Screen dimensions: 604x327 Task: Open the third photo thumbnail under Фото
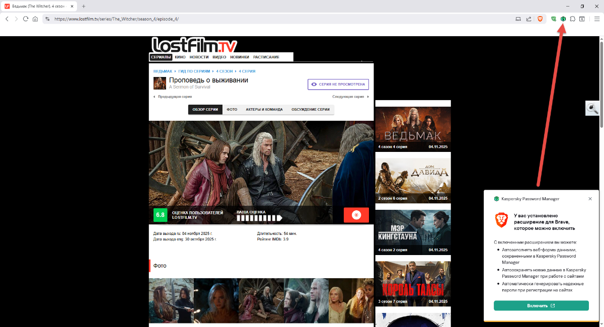click(261, 300)
